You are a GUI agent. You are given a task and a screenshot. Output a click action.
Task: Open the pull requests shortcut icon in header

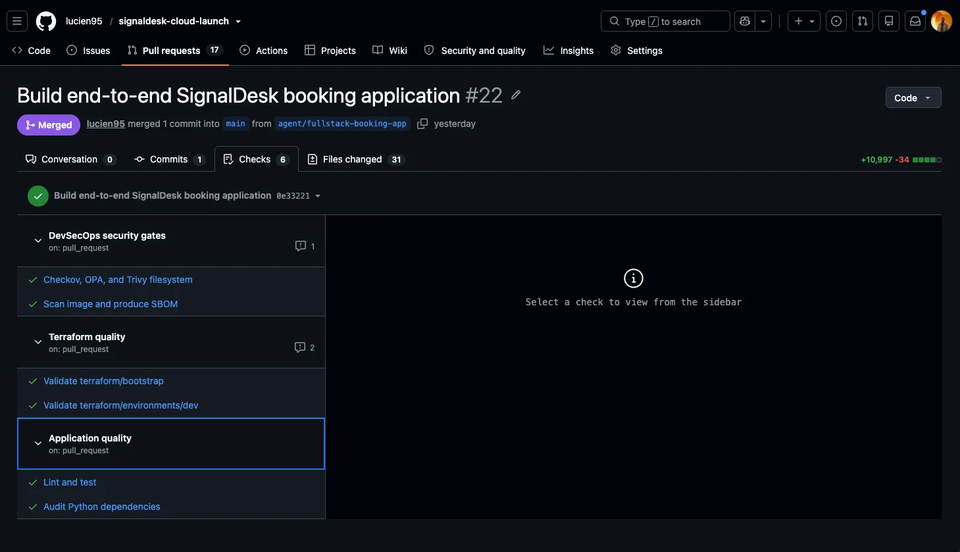[863, 21]
